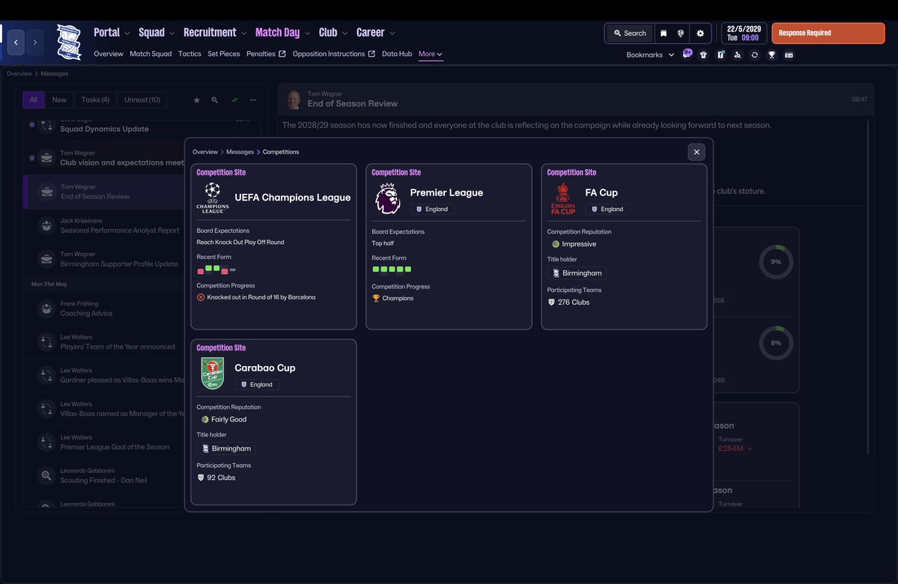Expand the Club menu chevron

point(345,33)
